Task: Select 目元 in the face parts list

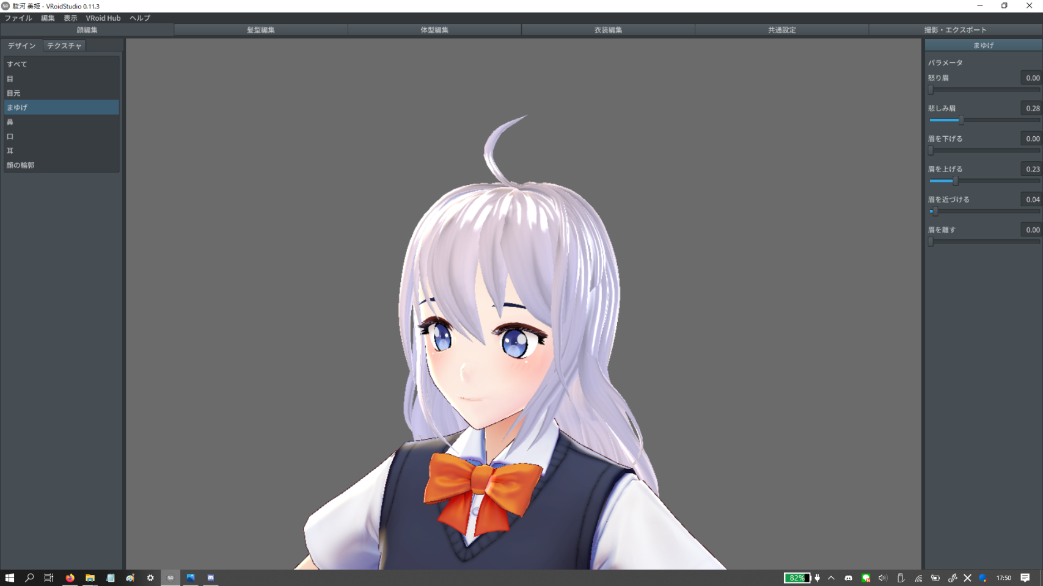Action: [x=13, y=93]
